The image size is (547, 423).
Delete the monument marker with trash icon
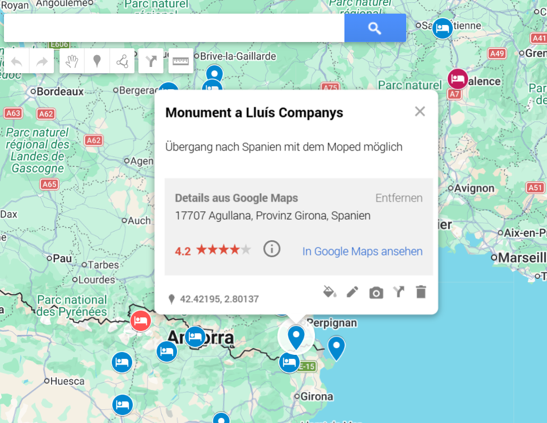tap(420, 292)
